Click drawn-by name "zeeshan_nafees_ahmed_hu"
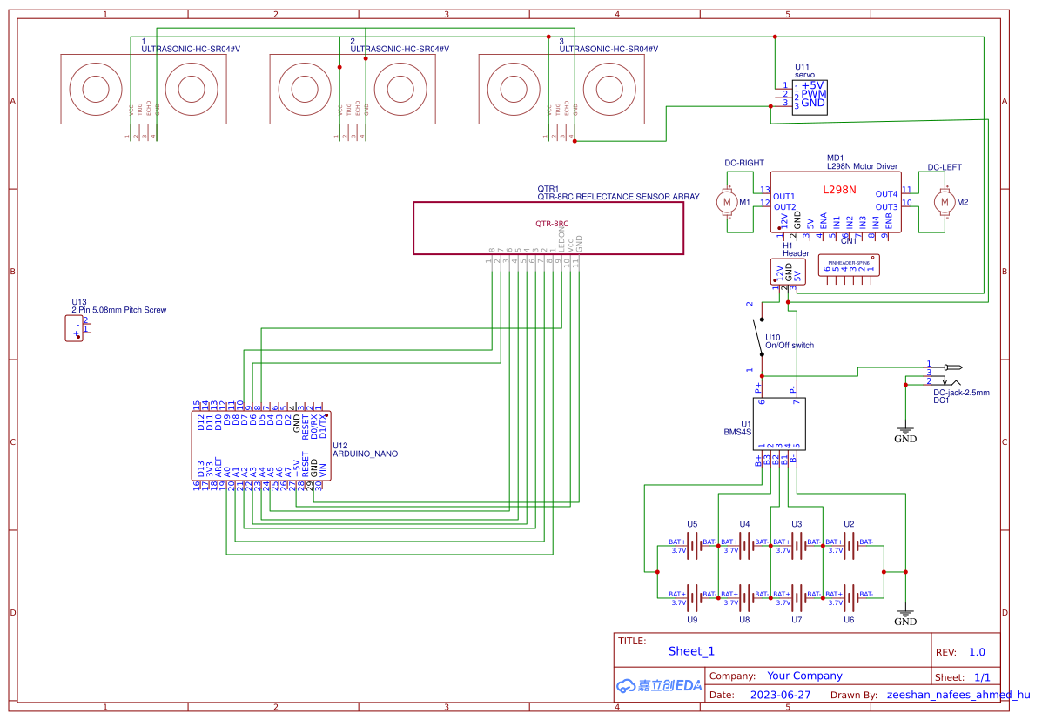This screenshot has height=720, width=1042. [958, 695]
